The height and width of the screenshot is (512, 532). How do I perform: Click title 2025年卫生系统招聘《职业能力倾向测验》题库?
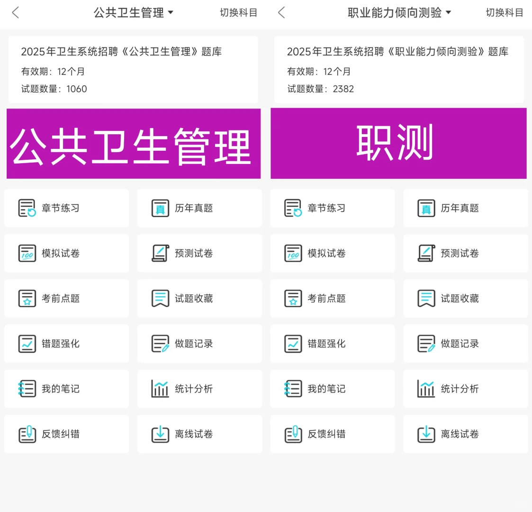[397, 52]
